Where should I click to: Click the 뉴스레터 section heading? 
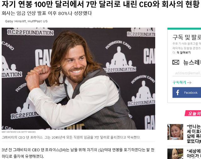click(x=192, y=63)
